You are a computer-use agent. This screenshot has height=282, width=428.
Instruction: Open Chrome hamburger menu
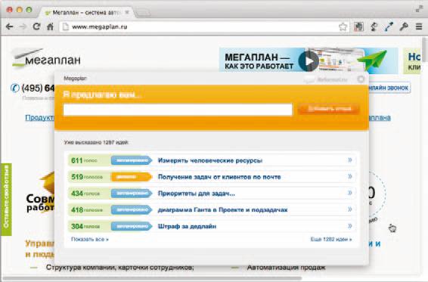(x=419, y=26)
